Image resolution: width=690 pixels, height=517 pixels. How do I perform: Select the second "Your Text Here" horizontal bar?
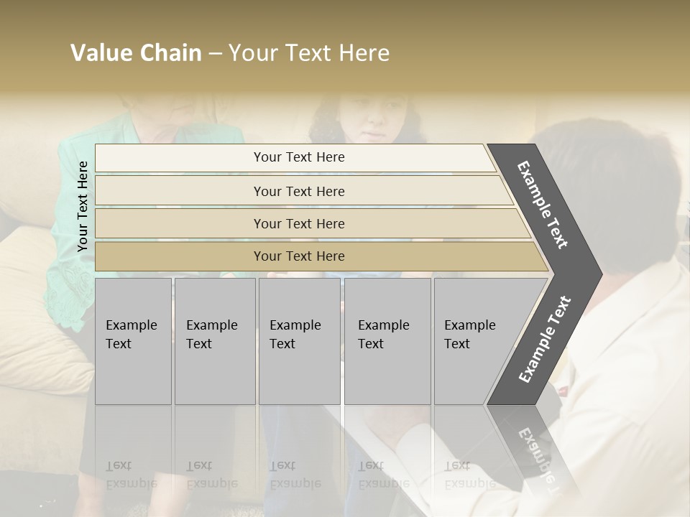click(x=298, y=191)
